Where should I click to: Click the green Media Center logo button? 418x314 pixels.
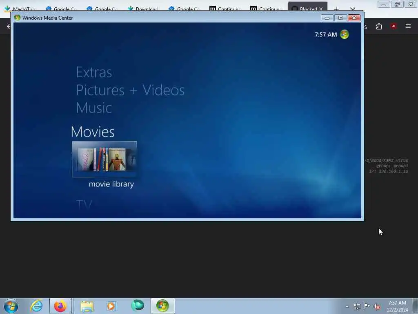click(345, 34)
